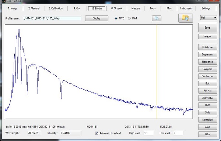Click the Display button
The image size is (221, 141).
(x=97, y=18)
